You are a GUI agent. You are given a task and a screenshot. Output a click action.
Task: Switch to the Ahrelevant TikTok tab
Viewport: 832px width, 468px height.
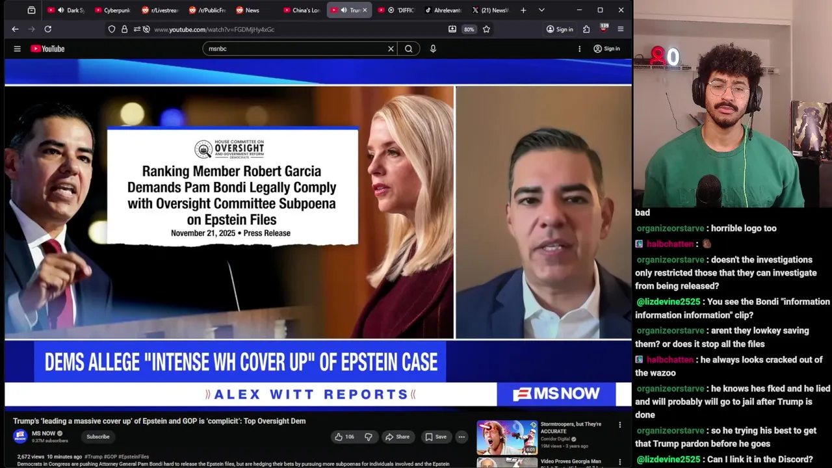pos(443,10)
